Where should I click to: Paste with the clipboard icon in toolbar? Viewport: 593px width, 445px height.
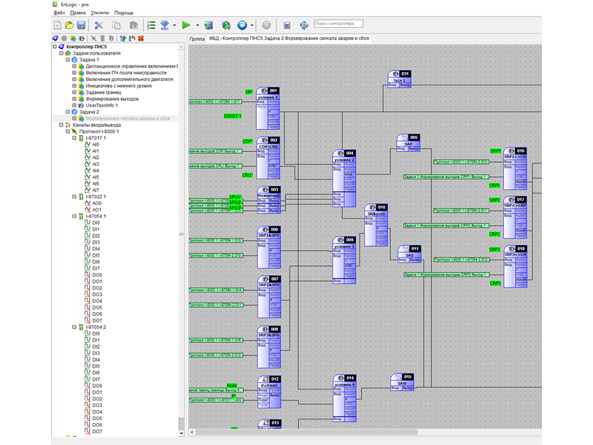[x=133, y=26]
